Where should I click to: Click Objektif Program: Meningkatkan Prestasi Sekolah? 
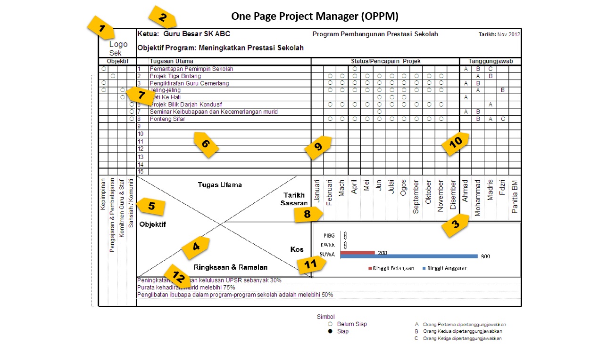pyautogui.click(x=220, y=48)
